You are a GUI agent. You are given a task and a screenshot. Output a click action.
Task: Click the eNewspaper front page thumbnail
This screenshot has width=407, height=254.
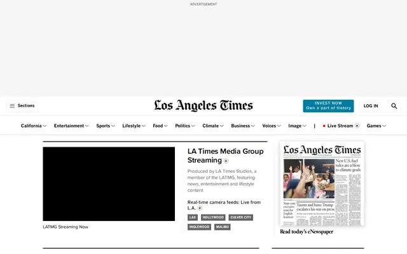pos(322,184)
